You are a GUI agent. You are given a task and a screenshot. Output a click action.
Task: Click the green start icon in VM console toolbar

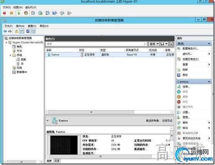19,13
